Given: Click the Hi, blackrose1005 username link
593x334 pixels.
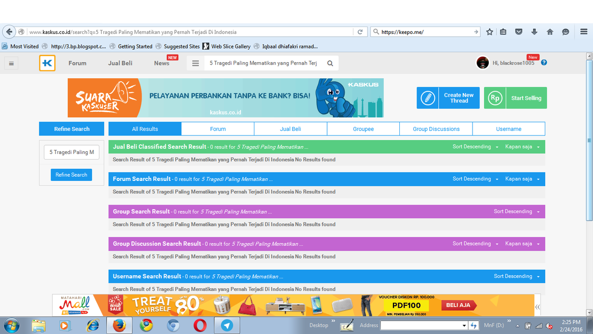Looking at the screenshot, I should [513, 63].
